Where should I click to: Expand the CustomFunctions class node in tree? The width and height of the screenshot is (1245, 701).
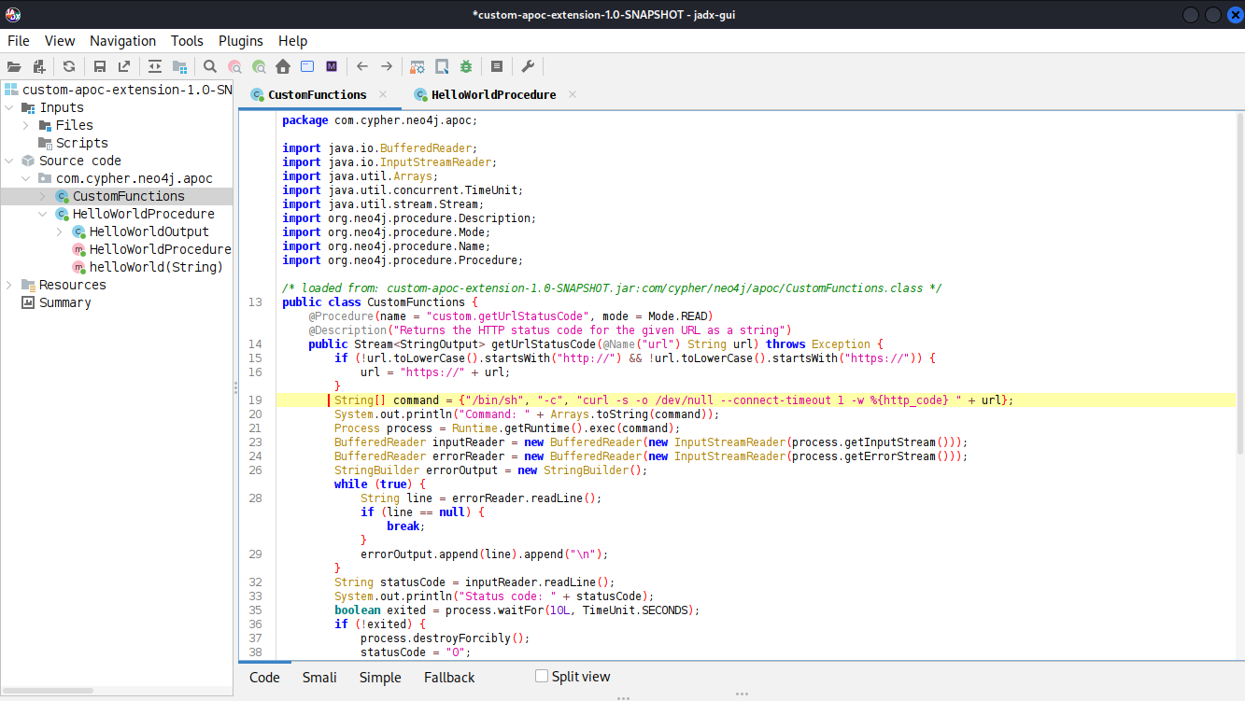tap(43, 196)
